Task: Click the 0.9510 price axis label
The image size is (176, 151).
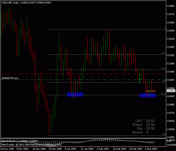Action: (171, 39)
